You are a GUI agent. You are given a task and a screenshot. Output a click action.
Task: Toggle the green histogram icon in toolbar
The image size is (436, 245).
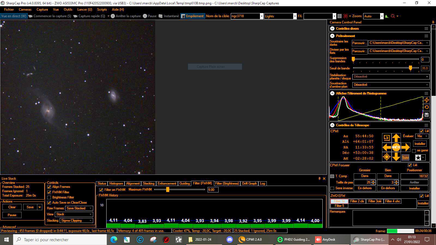[x=387, y=16]
